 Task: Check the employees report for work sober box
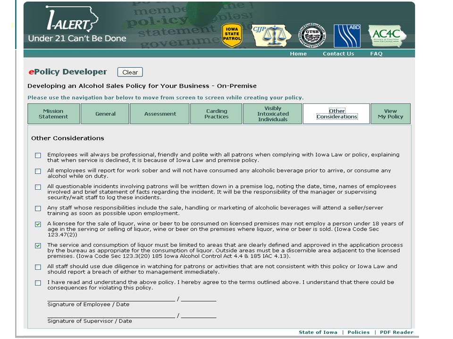(38, 171)
